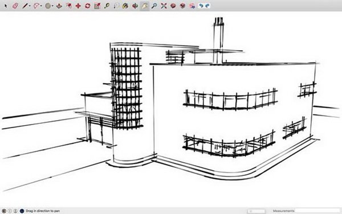The image size is (342, 214).
Task: Select the arrow Select tool
Action: (x=6, y=6)
